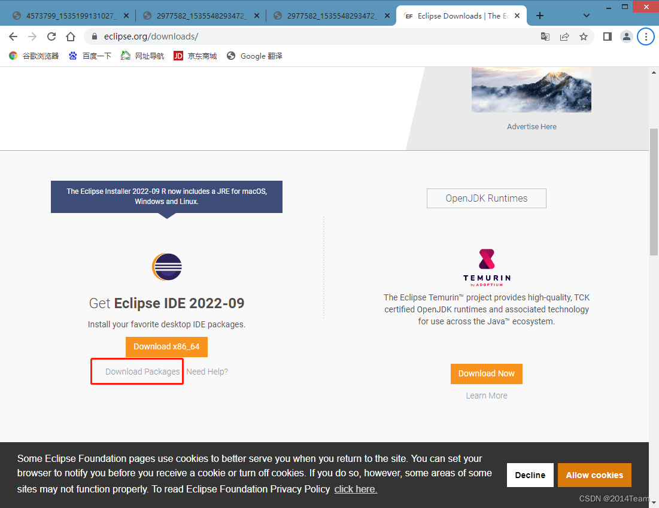Toggle the browser side panel
This screenshot has width=659, height=508.
pos(607,36)
